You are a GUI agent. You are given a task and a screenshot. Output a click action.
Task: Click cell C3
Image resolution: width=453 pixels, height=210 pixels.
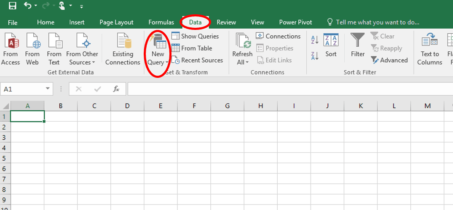[x=94, y=137]
